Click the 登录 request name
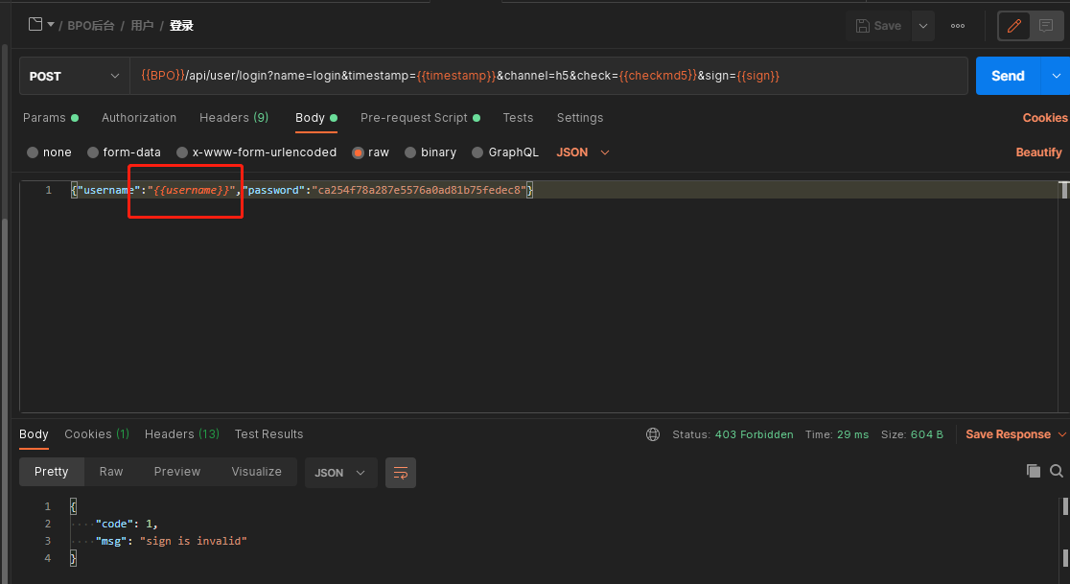This screenshot has height=584, width=1070. click(x=181, y=26)
